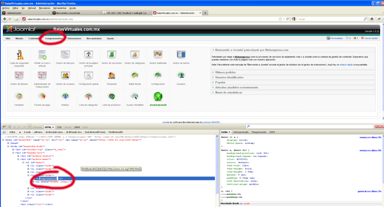Image resolution: width=384 pixels, height=207 pixels.
Task: Open Configuración global icon
Action: click(88, 76)
